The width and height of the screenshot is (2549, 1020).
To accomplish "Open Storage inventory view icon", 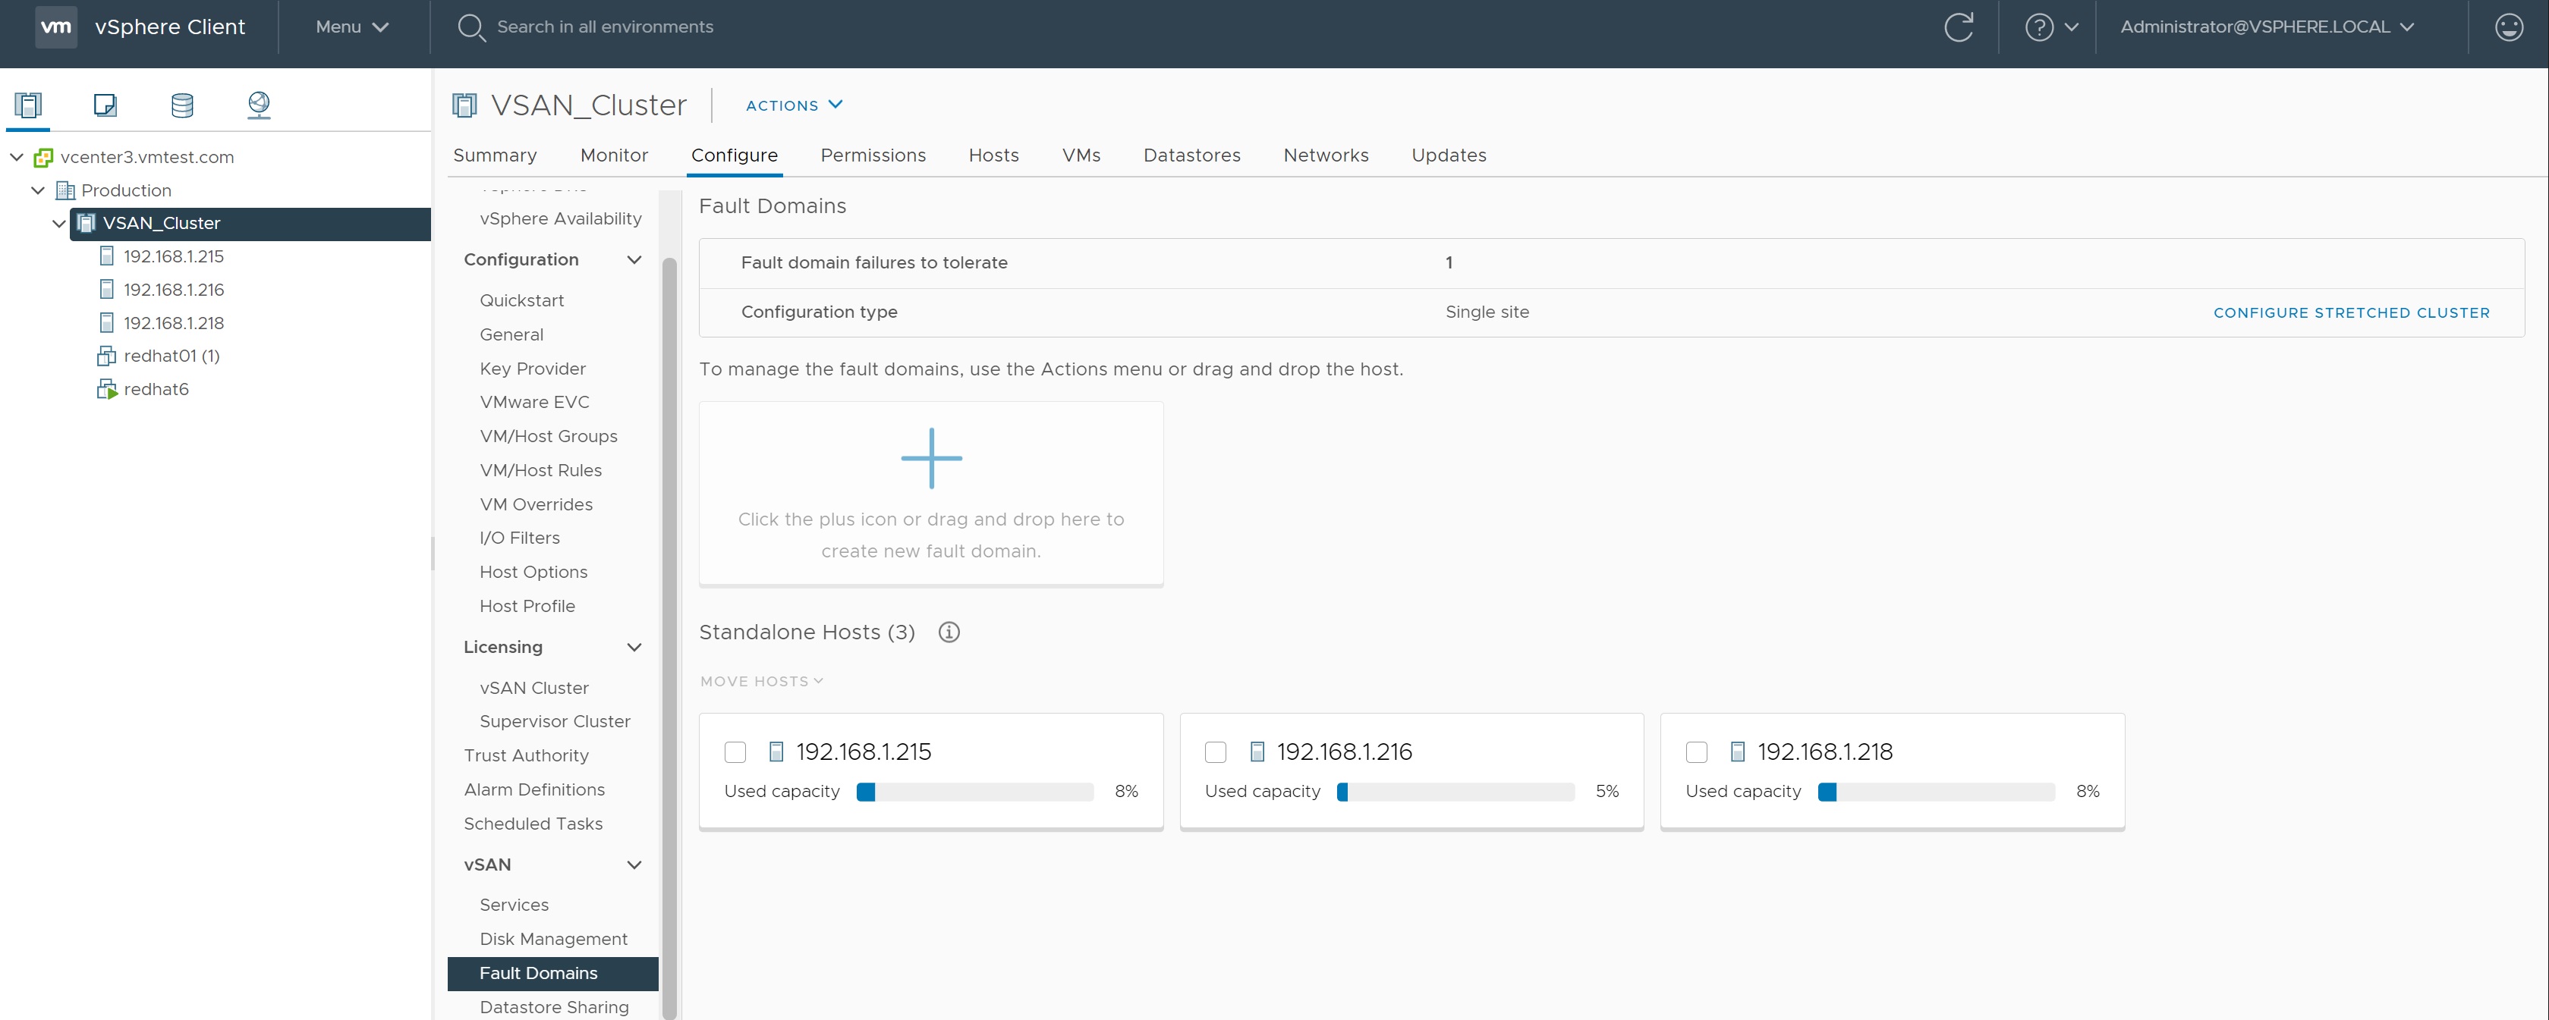I will point(182,105).
